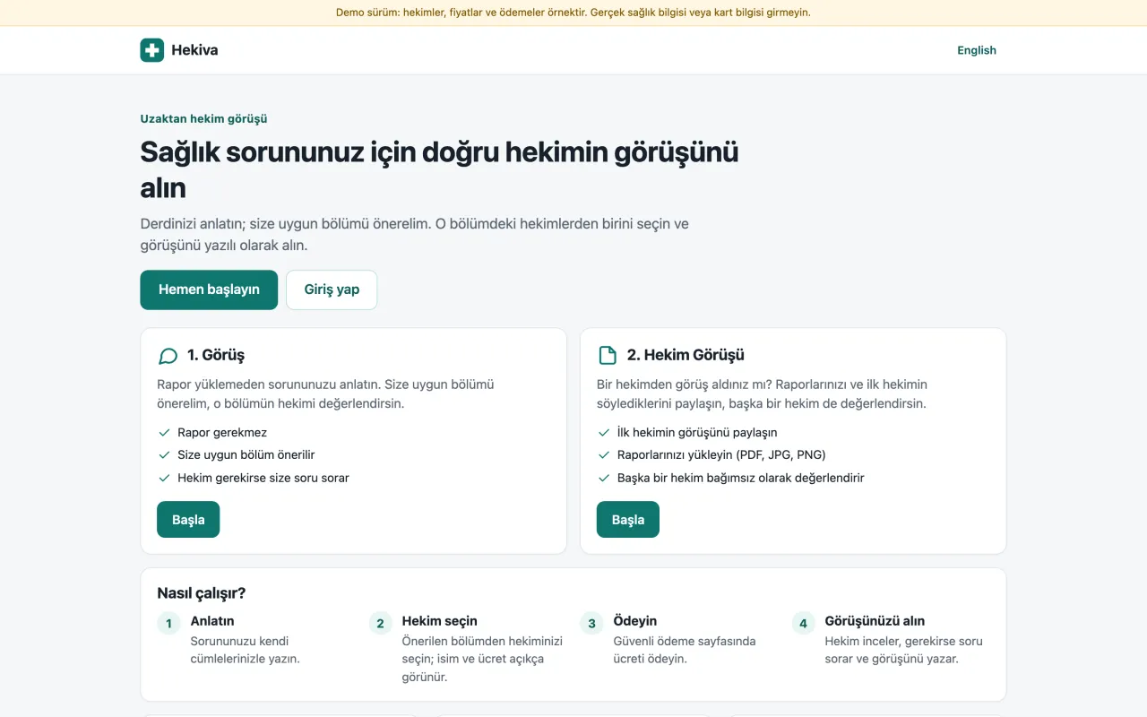Viewport: 1147px width, 717px height.
Task: Click the speech bubble icon beside 1. Görüş
Action: (168, 356)
